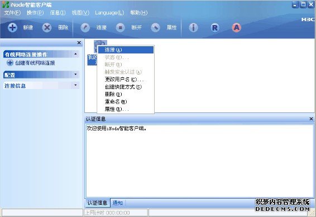
Task: Click the Delete (删除) X toolbar icon
Action: (47, 27)
